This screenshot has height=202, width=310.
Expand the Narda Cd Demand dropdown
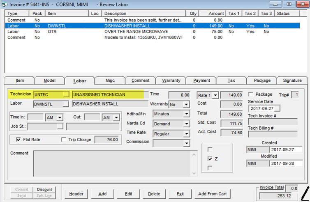click(x=186, y=124)
